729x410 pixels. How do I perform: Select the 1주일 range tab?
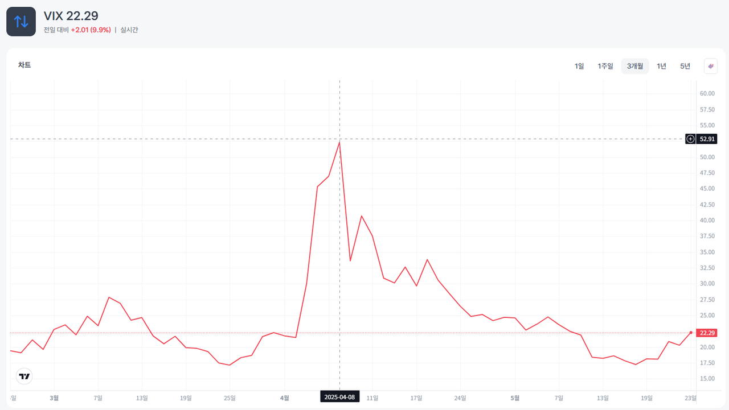tap(605, 66)
